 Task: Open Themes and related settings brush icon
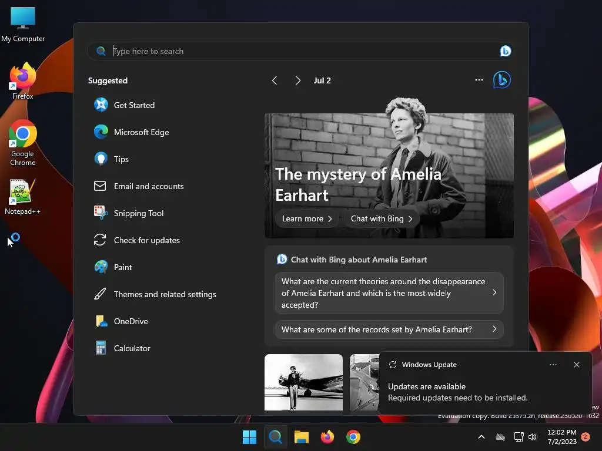100,294
